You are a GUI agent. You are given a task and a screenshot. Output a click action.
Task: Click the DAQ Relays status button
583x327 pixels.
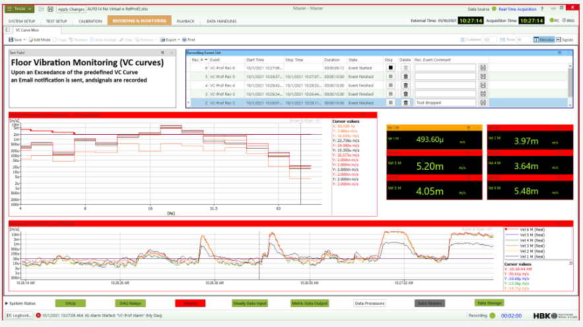130,304
